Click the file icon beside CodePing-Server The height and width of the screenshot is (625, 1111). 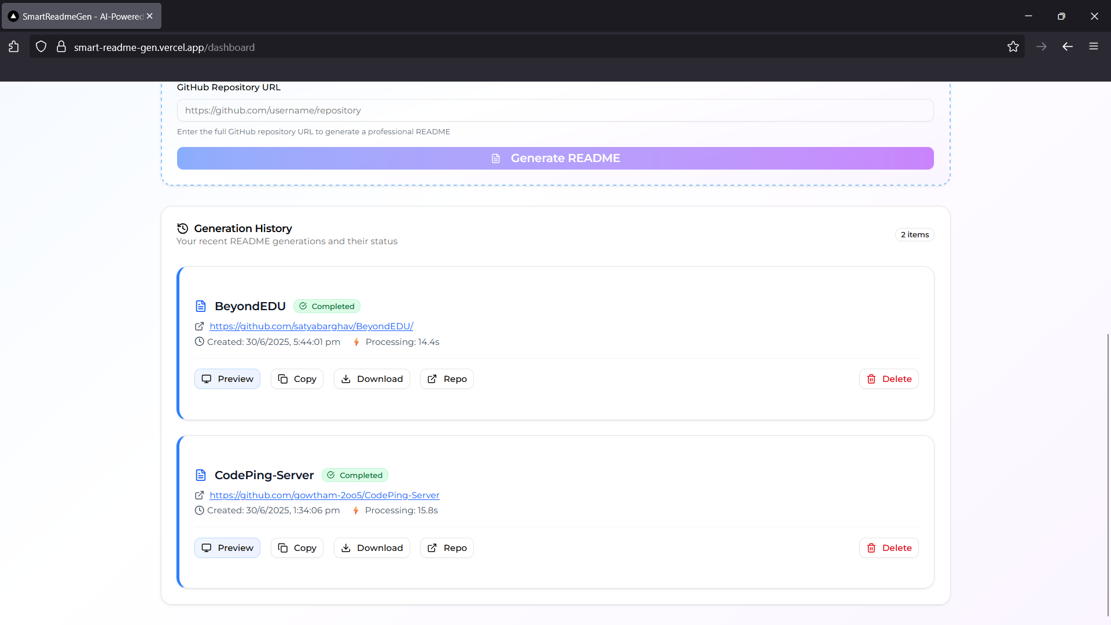coord(201,475)
